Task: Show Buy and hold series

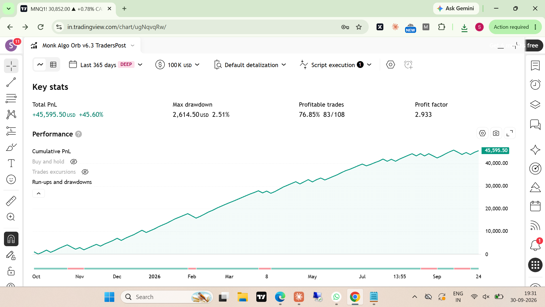Action: [x=74, y=161]
